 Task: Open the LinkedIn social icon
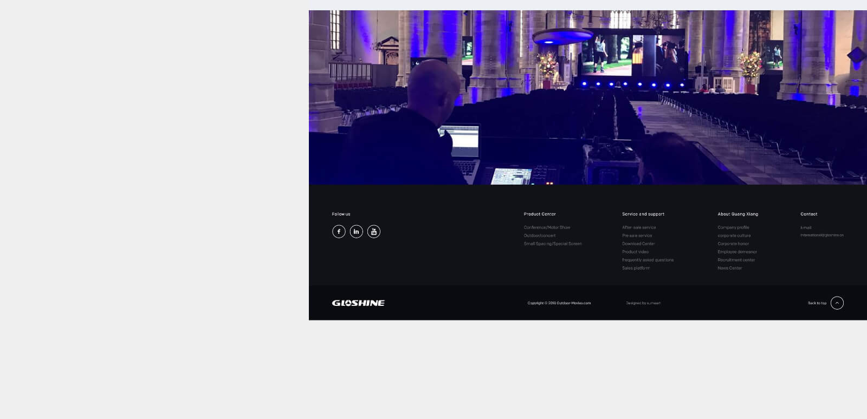tap(356, 232)
